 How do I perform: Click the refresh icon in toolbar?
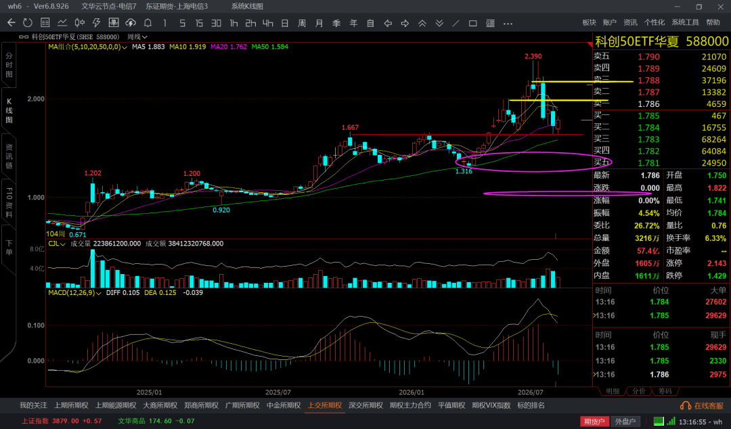(28, 23)
